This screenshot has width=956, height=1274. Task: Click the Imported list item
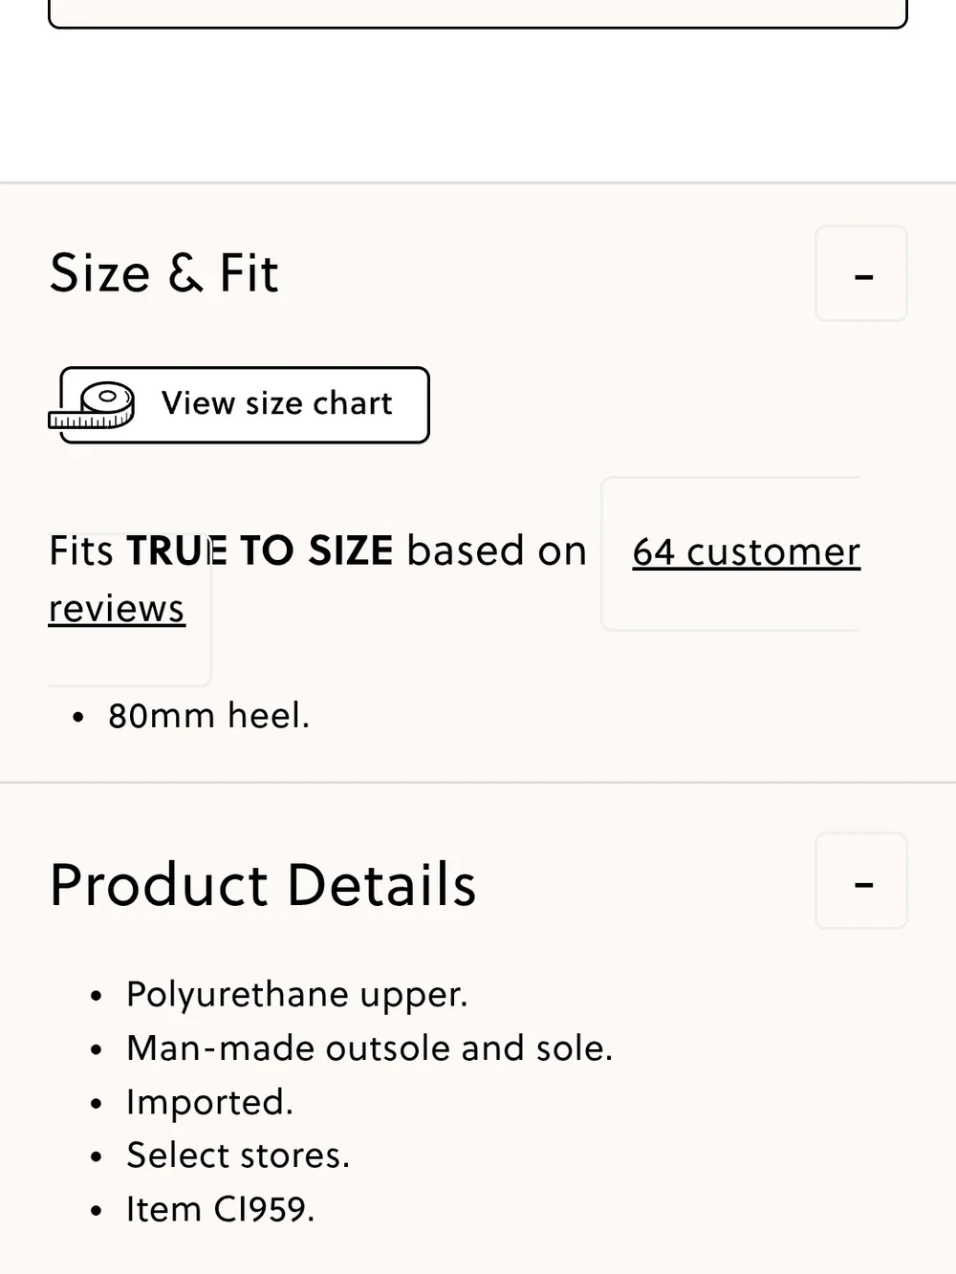pos(209,1102)
